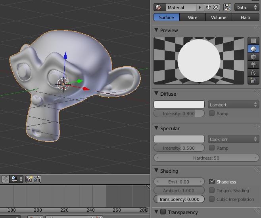Image resolution: width=261 pixels, height=218 pixels.
Task: Adjust the diffuse Intensity 0.800 slider
Action: [x=179, y=114]
